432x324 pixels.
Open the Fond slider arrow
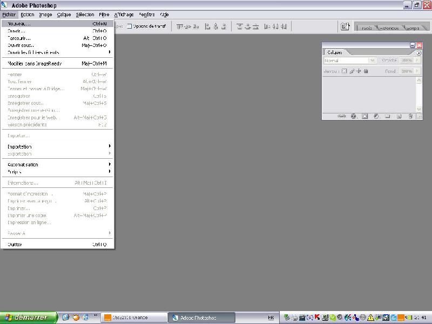tap(417, 71)
